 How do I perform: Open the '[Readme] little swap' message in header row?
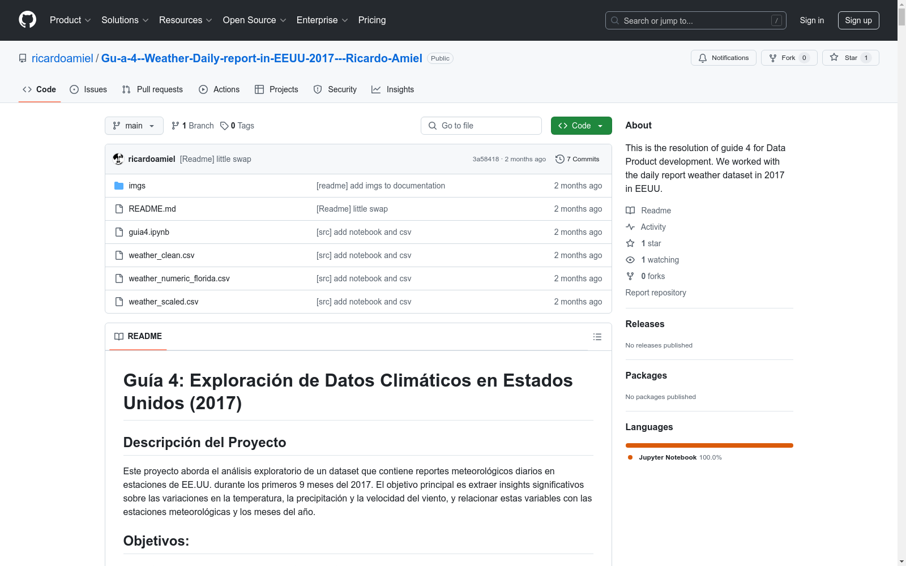point(216,159)
